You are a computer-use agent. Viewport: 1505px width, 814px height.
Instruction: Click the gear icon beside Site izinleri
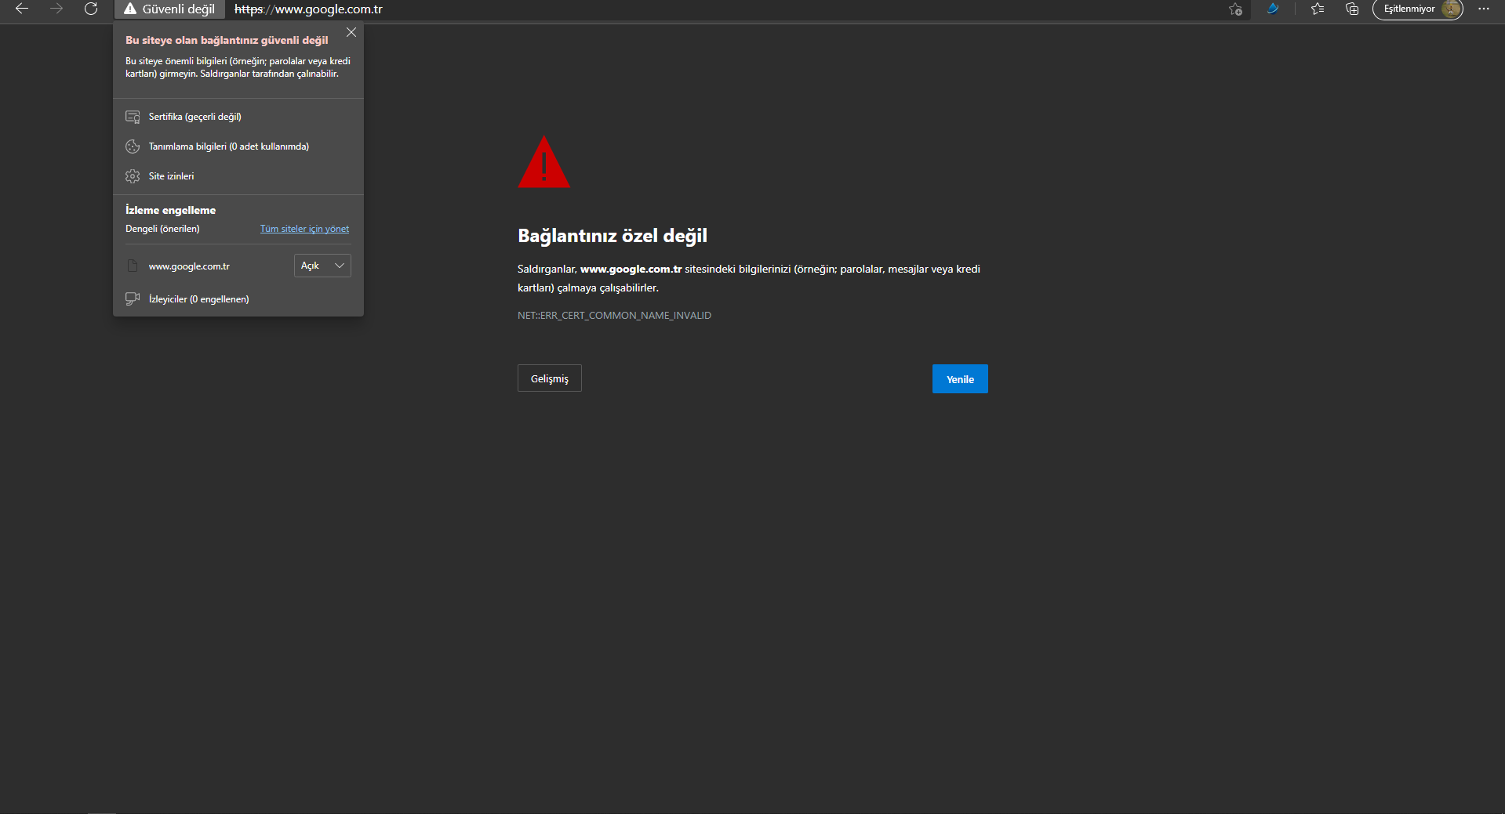pos(133,176)
